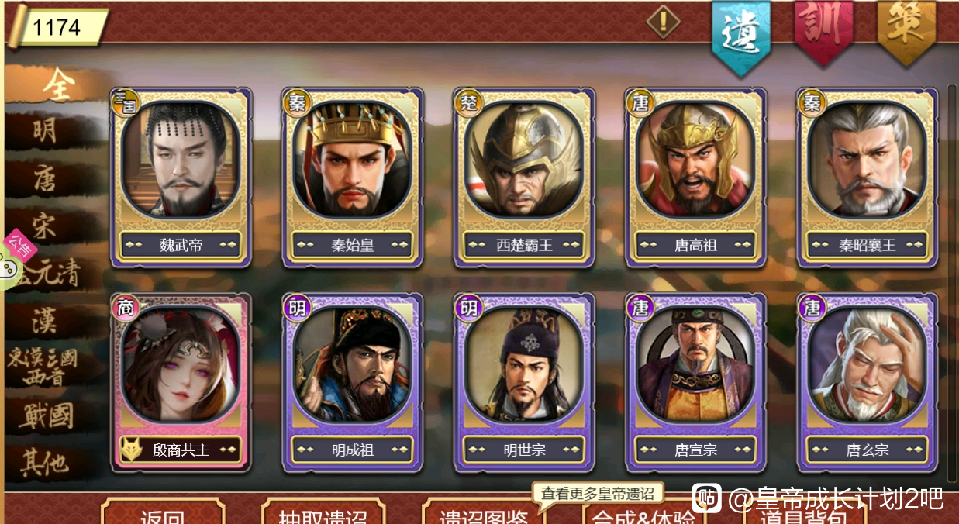The width and height of the screenshot is (959, 524).
Task: Select the 殷商共主 pink card
Action: (181, 382)
